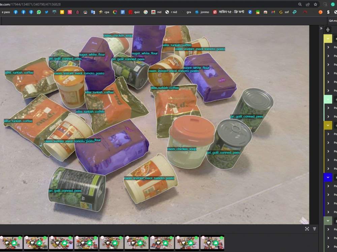Expand first polygon row under blue group
The height and width of the screenshot is (252, 337).
pos(328,186)
